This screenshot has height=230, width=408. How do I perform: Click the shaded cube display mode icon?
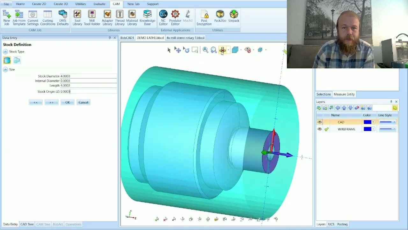pyautogui.click(x=235, y=50)
